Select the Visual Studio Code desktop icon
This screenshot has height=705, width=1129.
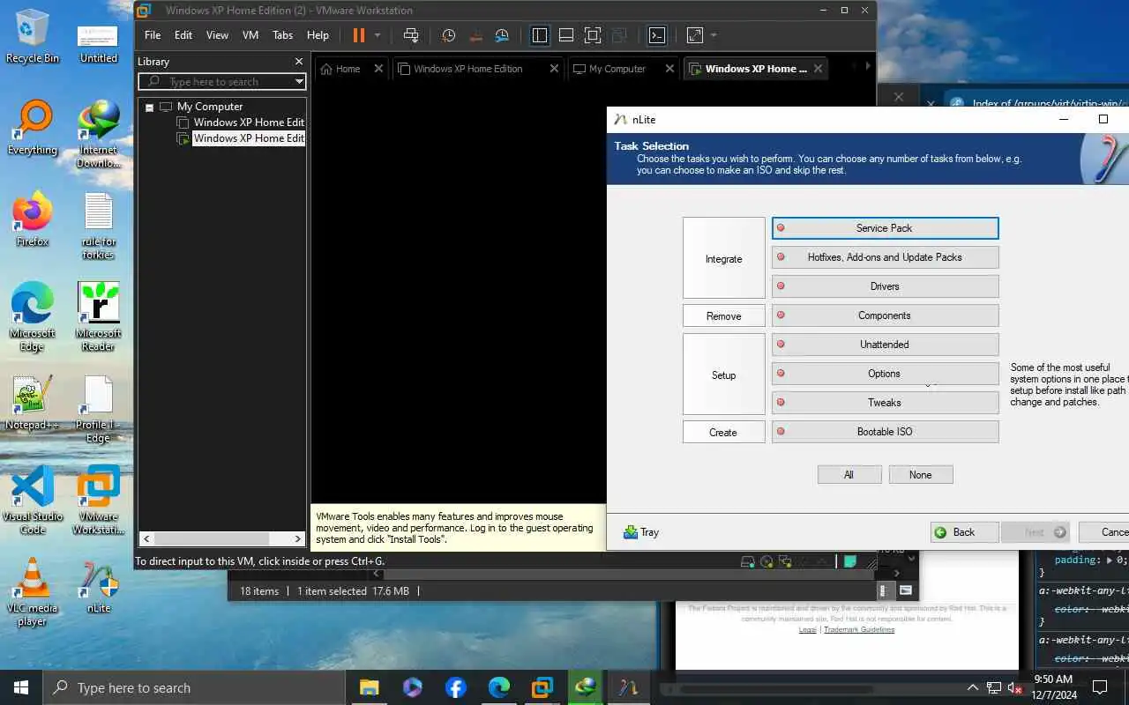33,501
